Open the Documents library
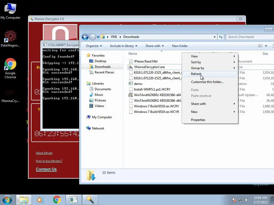The width and height of the screenshot is (274, 205). tap(103, 89)
